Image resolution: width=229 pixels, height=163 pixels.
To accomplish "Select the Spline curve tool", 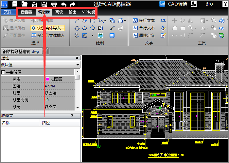I will [x=77, y=35].
